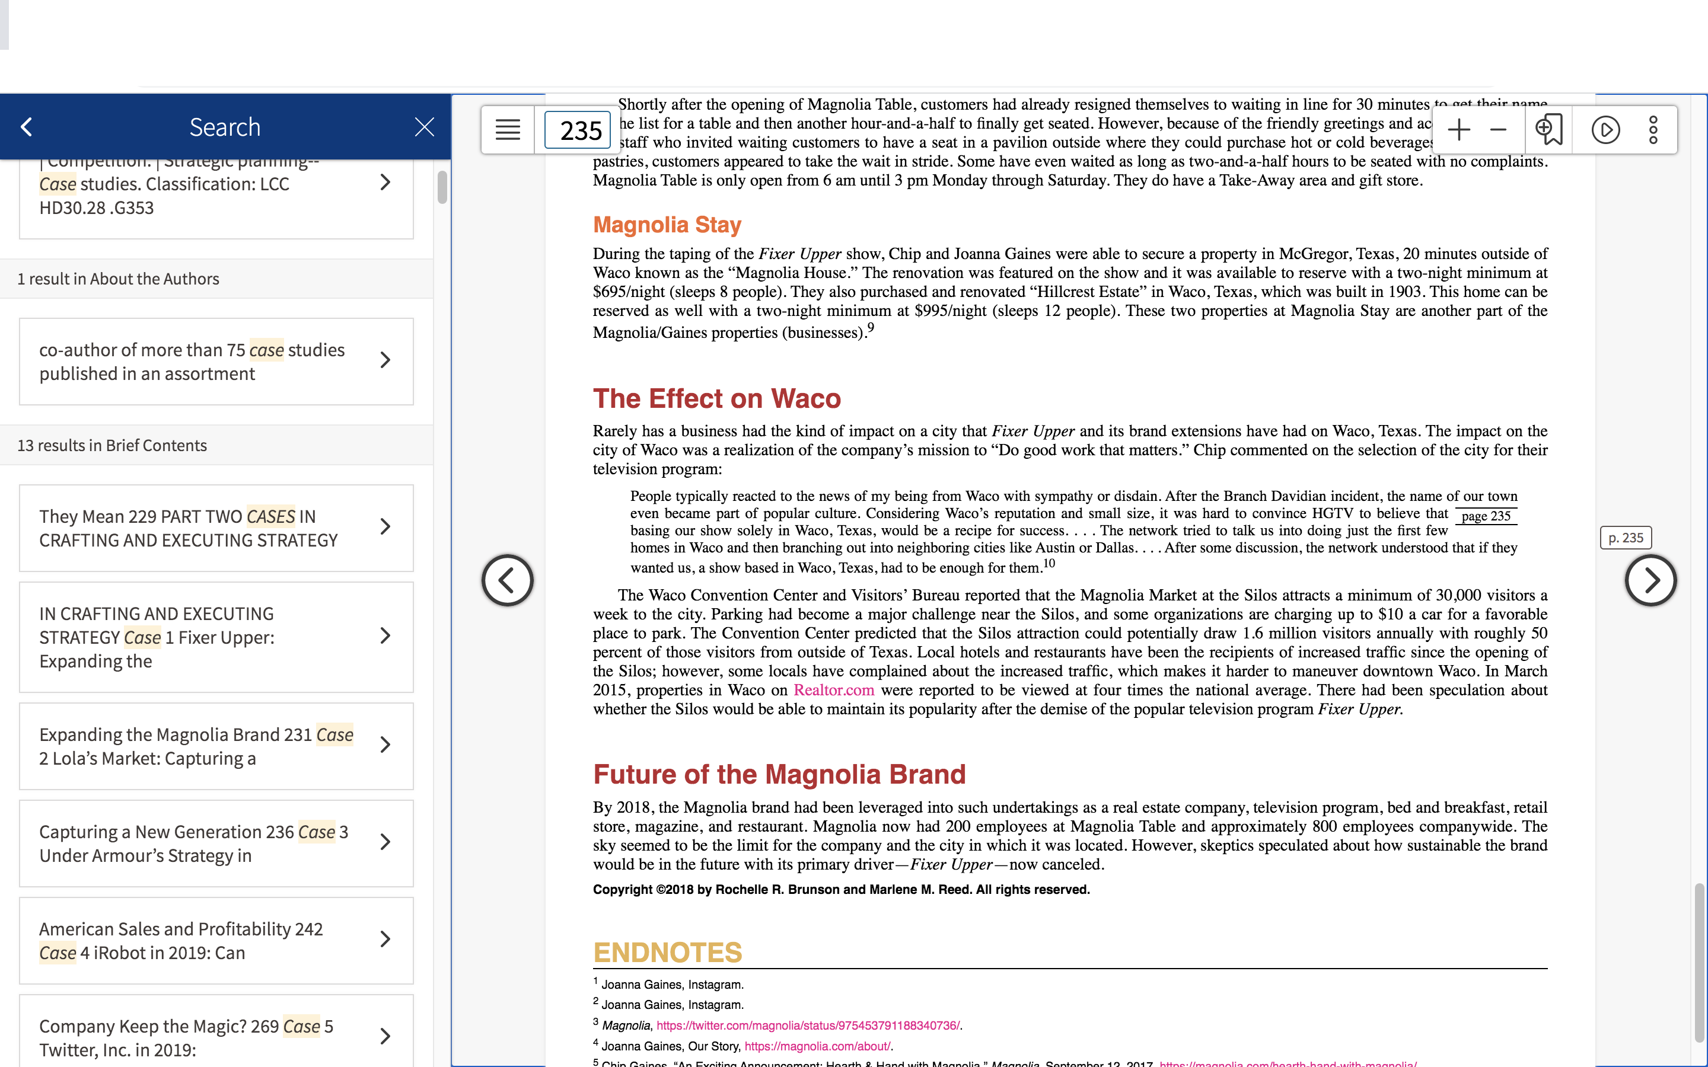
Task: Click the p. 235 page marker
Action: point(1626,538)
